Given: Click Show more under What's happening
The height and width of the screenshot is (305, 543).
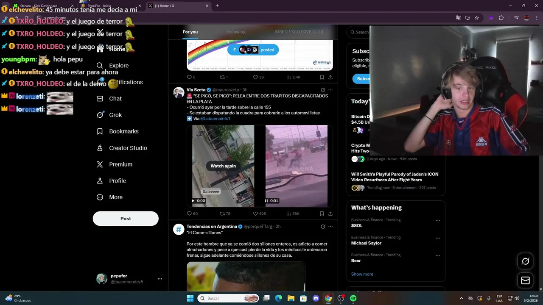Looking at the screenshot, I should pyautogui.click(x=362, y=274).
